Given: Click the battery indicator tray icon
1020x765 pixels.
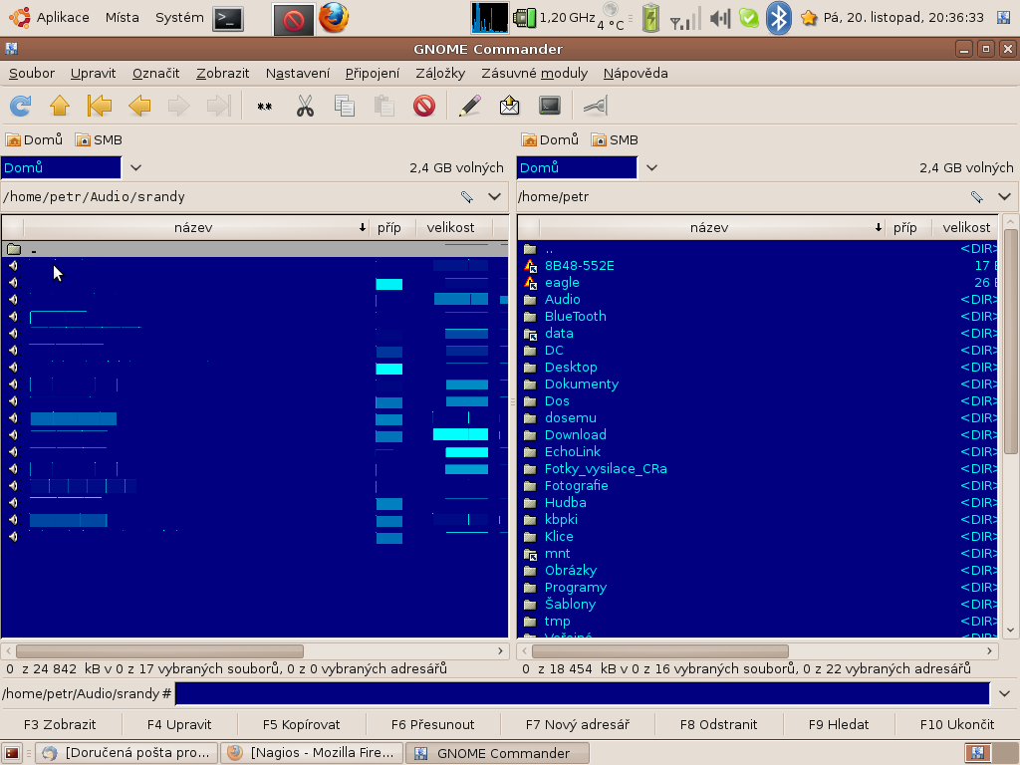Looking at the screenshot, I should click(650, 18).
